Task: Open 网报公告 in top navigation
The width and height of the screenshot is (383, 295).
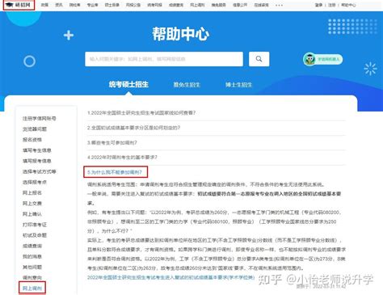Action: (133, 5)
